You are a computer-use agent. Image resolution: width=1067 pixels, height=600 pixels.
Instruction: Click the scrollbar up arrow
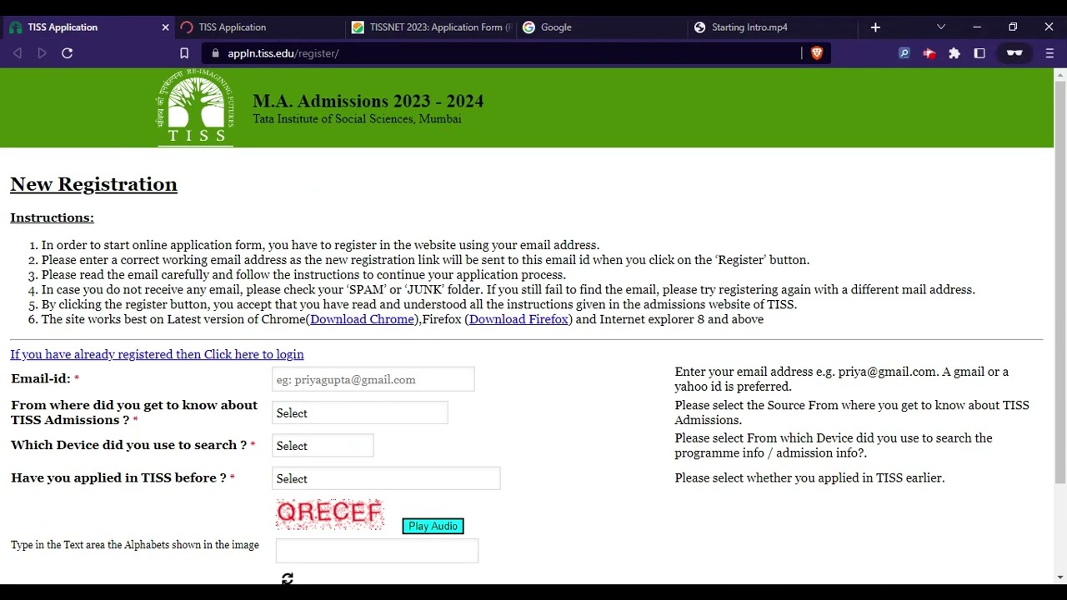click(x=1060, y=75)
